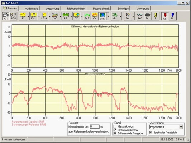Toggle the Spektraler Ausgleich checkbox

click(x=151, y=132)
